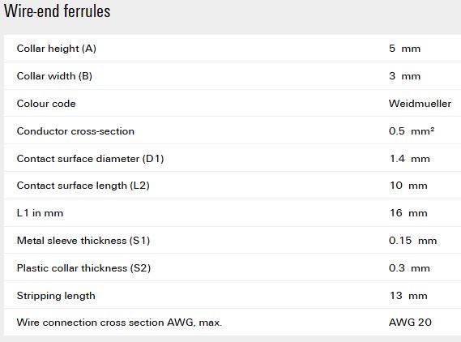The height and width of the screenshot is (342, 461).
Task: Click the 3 mm collar width value
Action: (404, 76)
